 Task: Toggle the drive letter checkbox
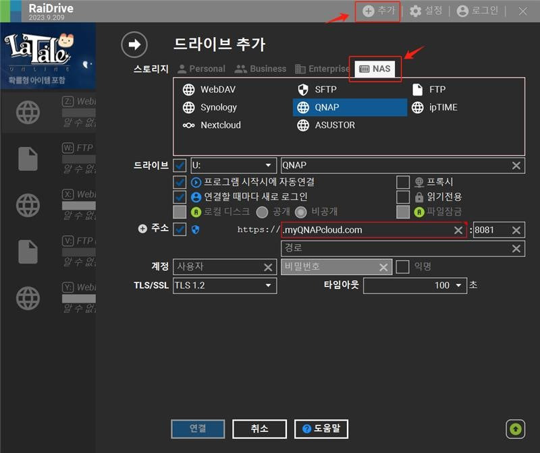[x=180, y=165]
